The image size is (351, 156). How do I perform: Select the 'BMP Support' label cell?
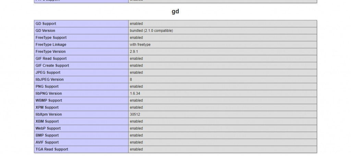(81, 135)
